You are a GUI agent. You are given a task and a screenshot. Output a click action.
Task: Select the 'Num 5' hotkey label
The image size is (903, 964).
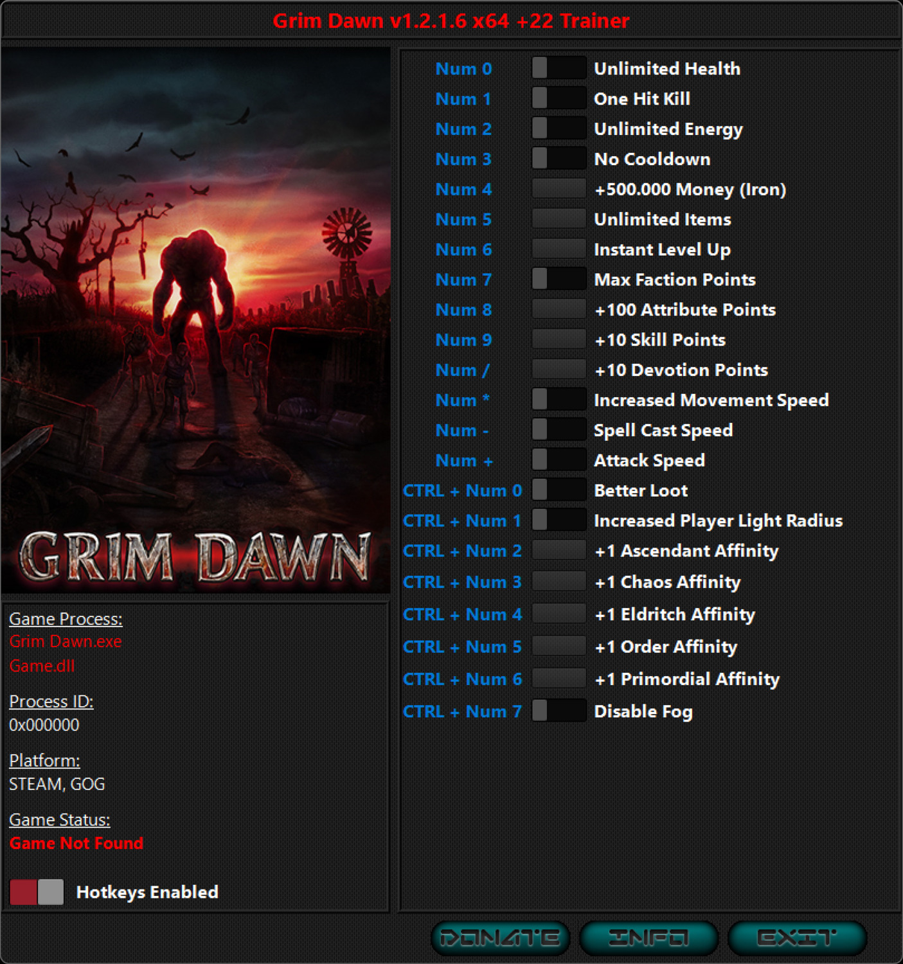coord(463,220)
